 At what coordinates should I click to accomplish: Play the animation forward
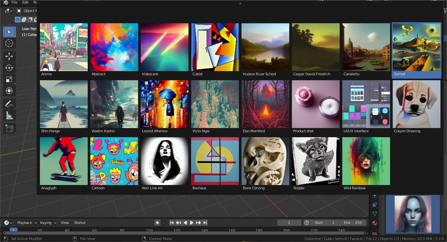pos(192,223)
